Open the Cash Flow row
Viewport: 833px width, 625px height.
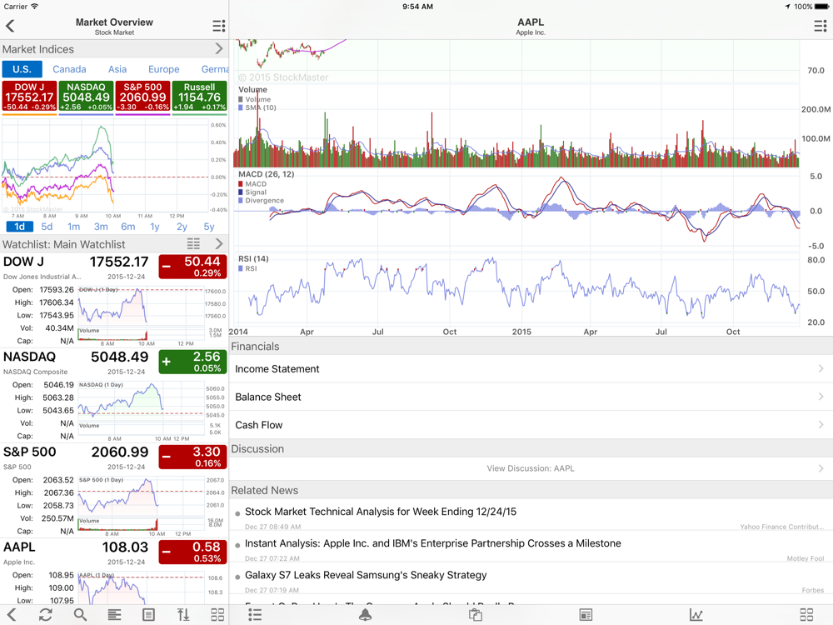click(x=531, y=425)
